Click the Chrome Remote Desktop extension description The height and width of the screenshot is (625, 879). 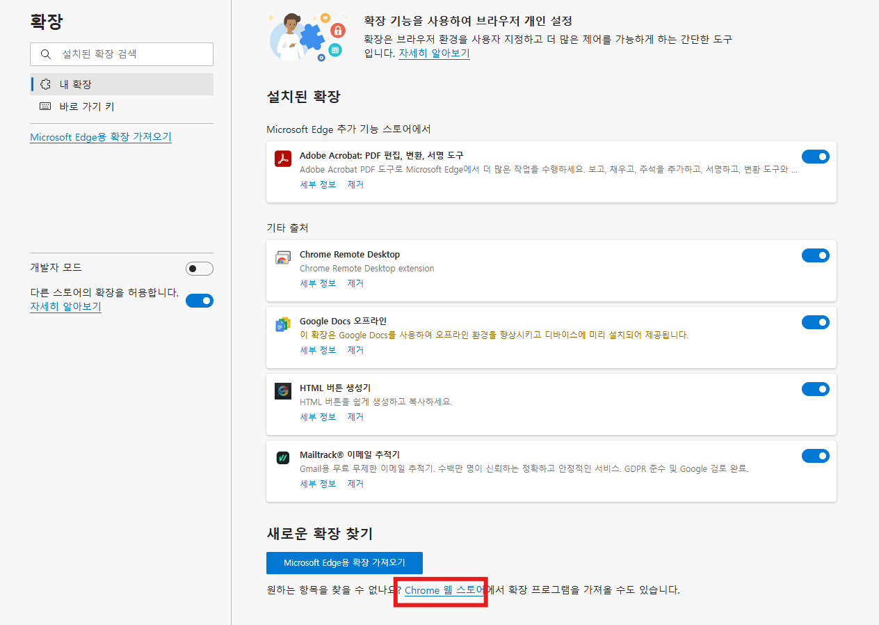[366, 268]
